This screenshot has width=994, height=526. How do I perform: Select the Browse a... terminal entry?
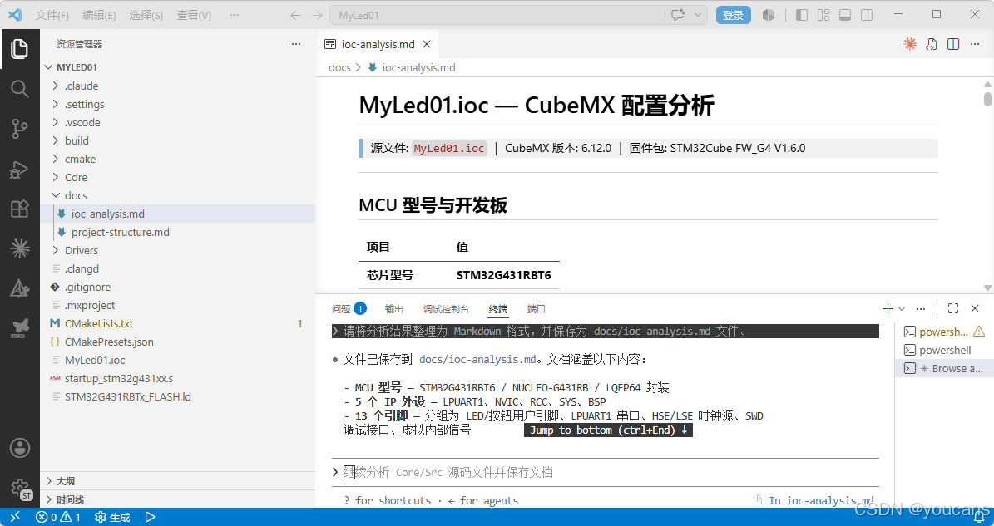pyautogui.click(x=944, y=368)
